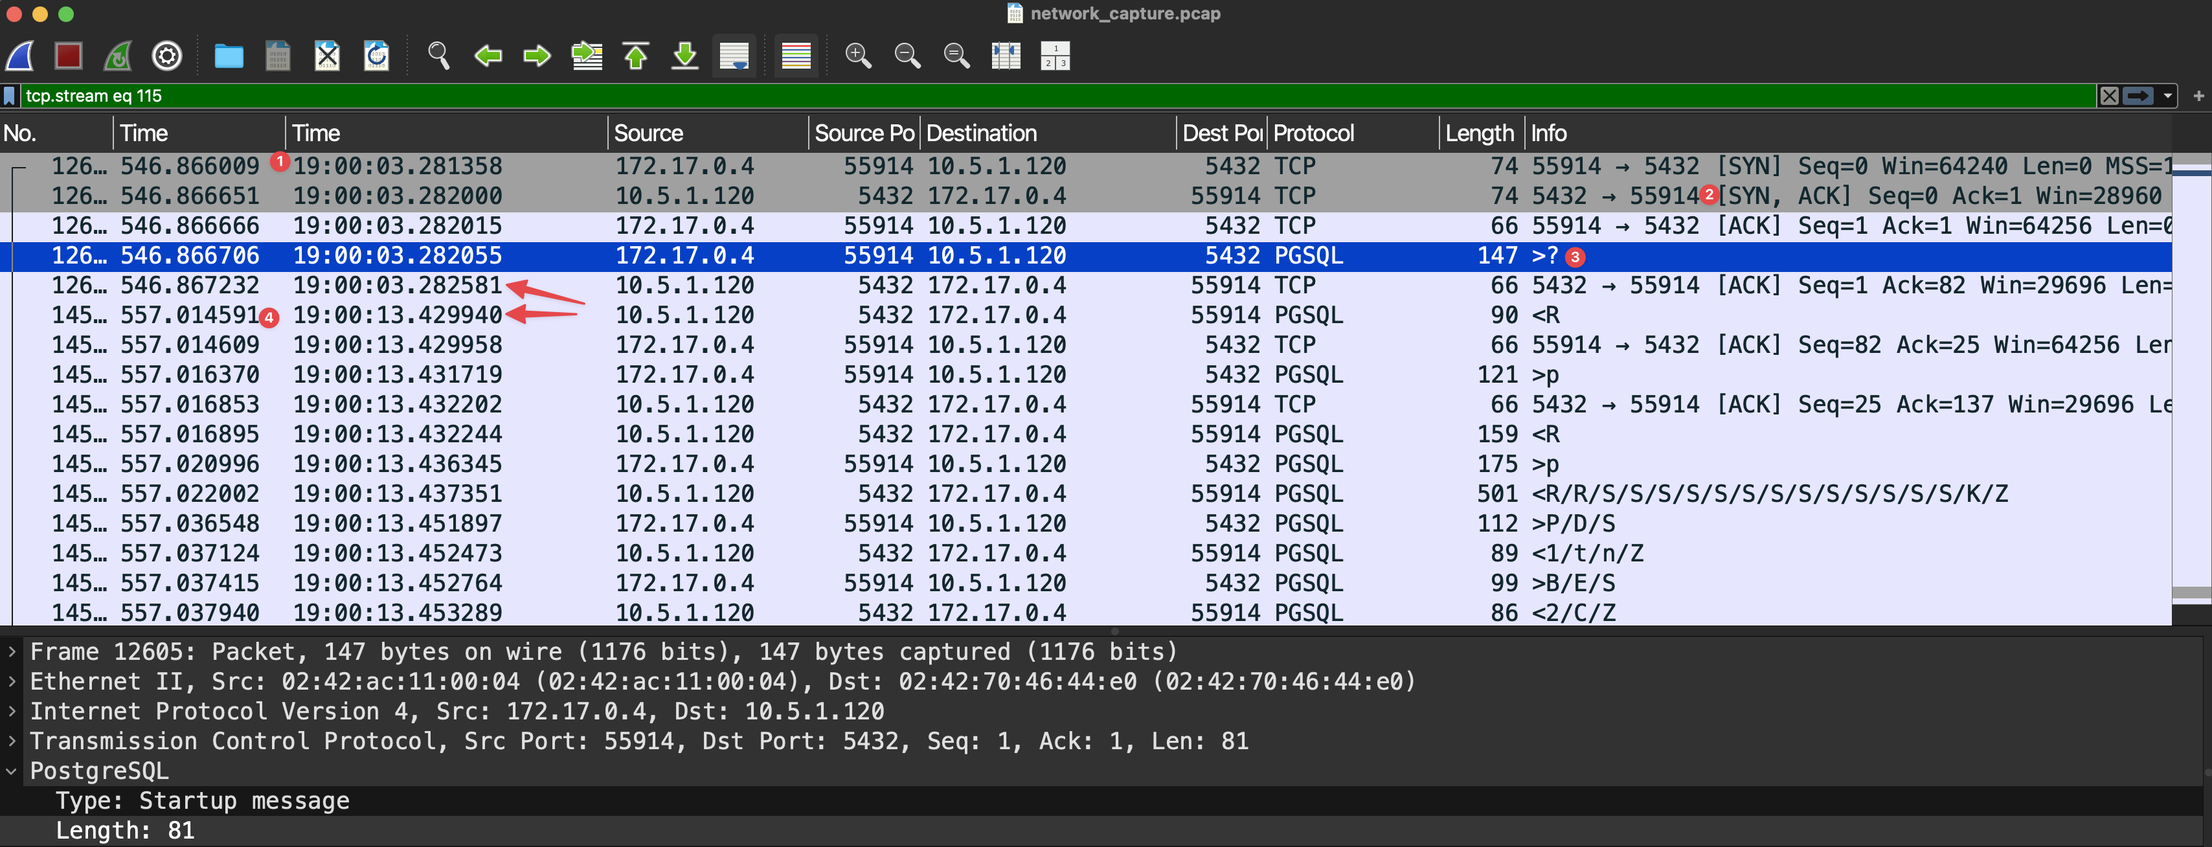
Task: Toggle packet list colorization
Action: pyautogui.click(x=796, y=56)
